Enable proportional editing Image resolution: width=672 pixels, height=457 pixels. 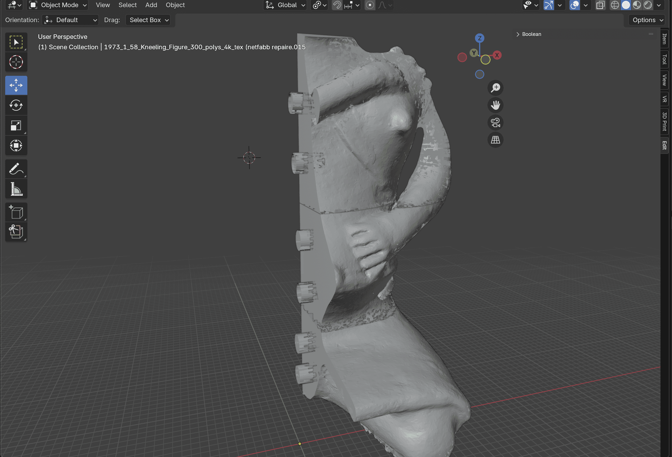(x=369, y=5)
